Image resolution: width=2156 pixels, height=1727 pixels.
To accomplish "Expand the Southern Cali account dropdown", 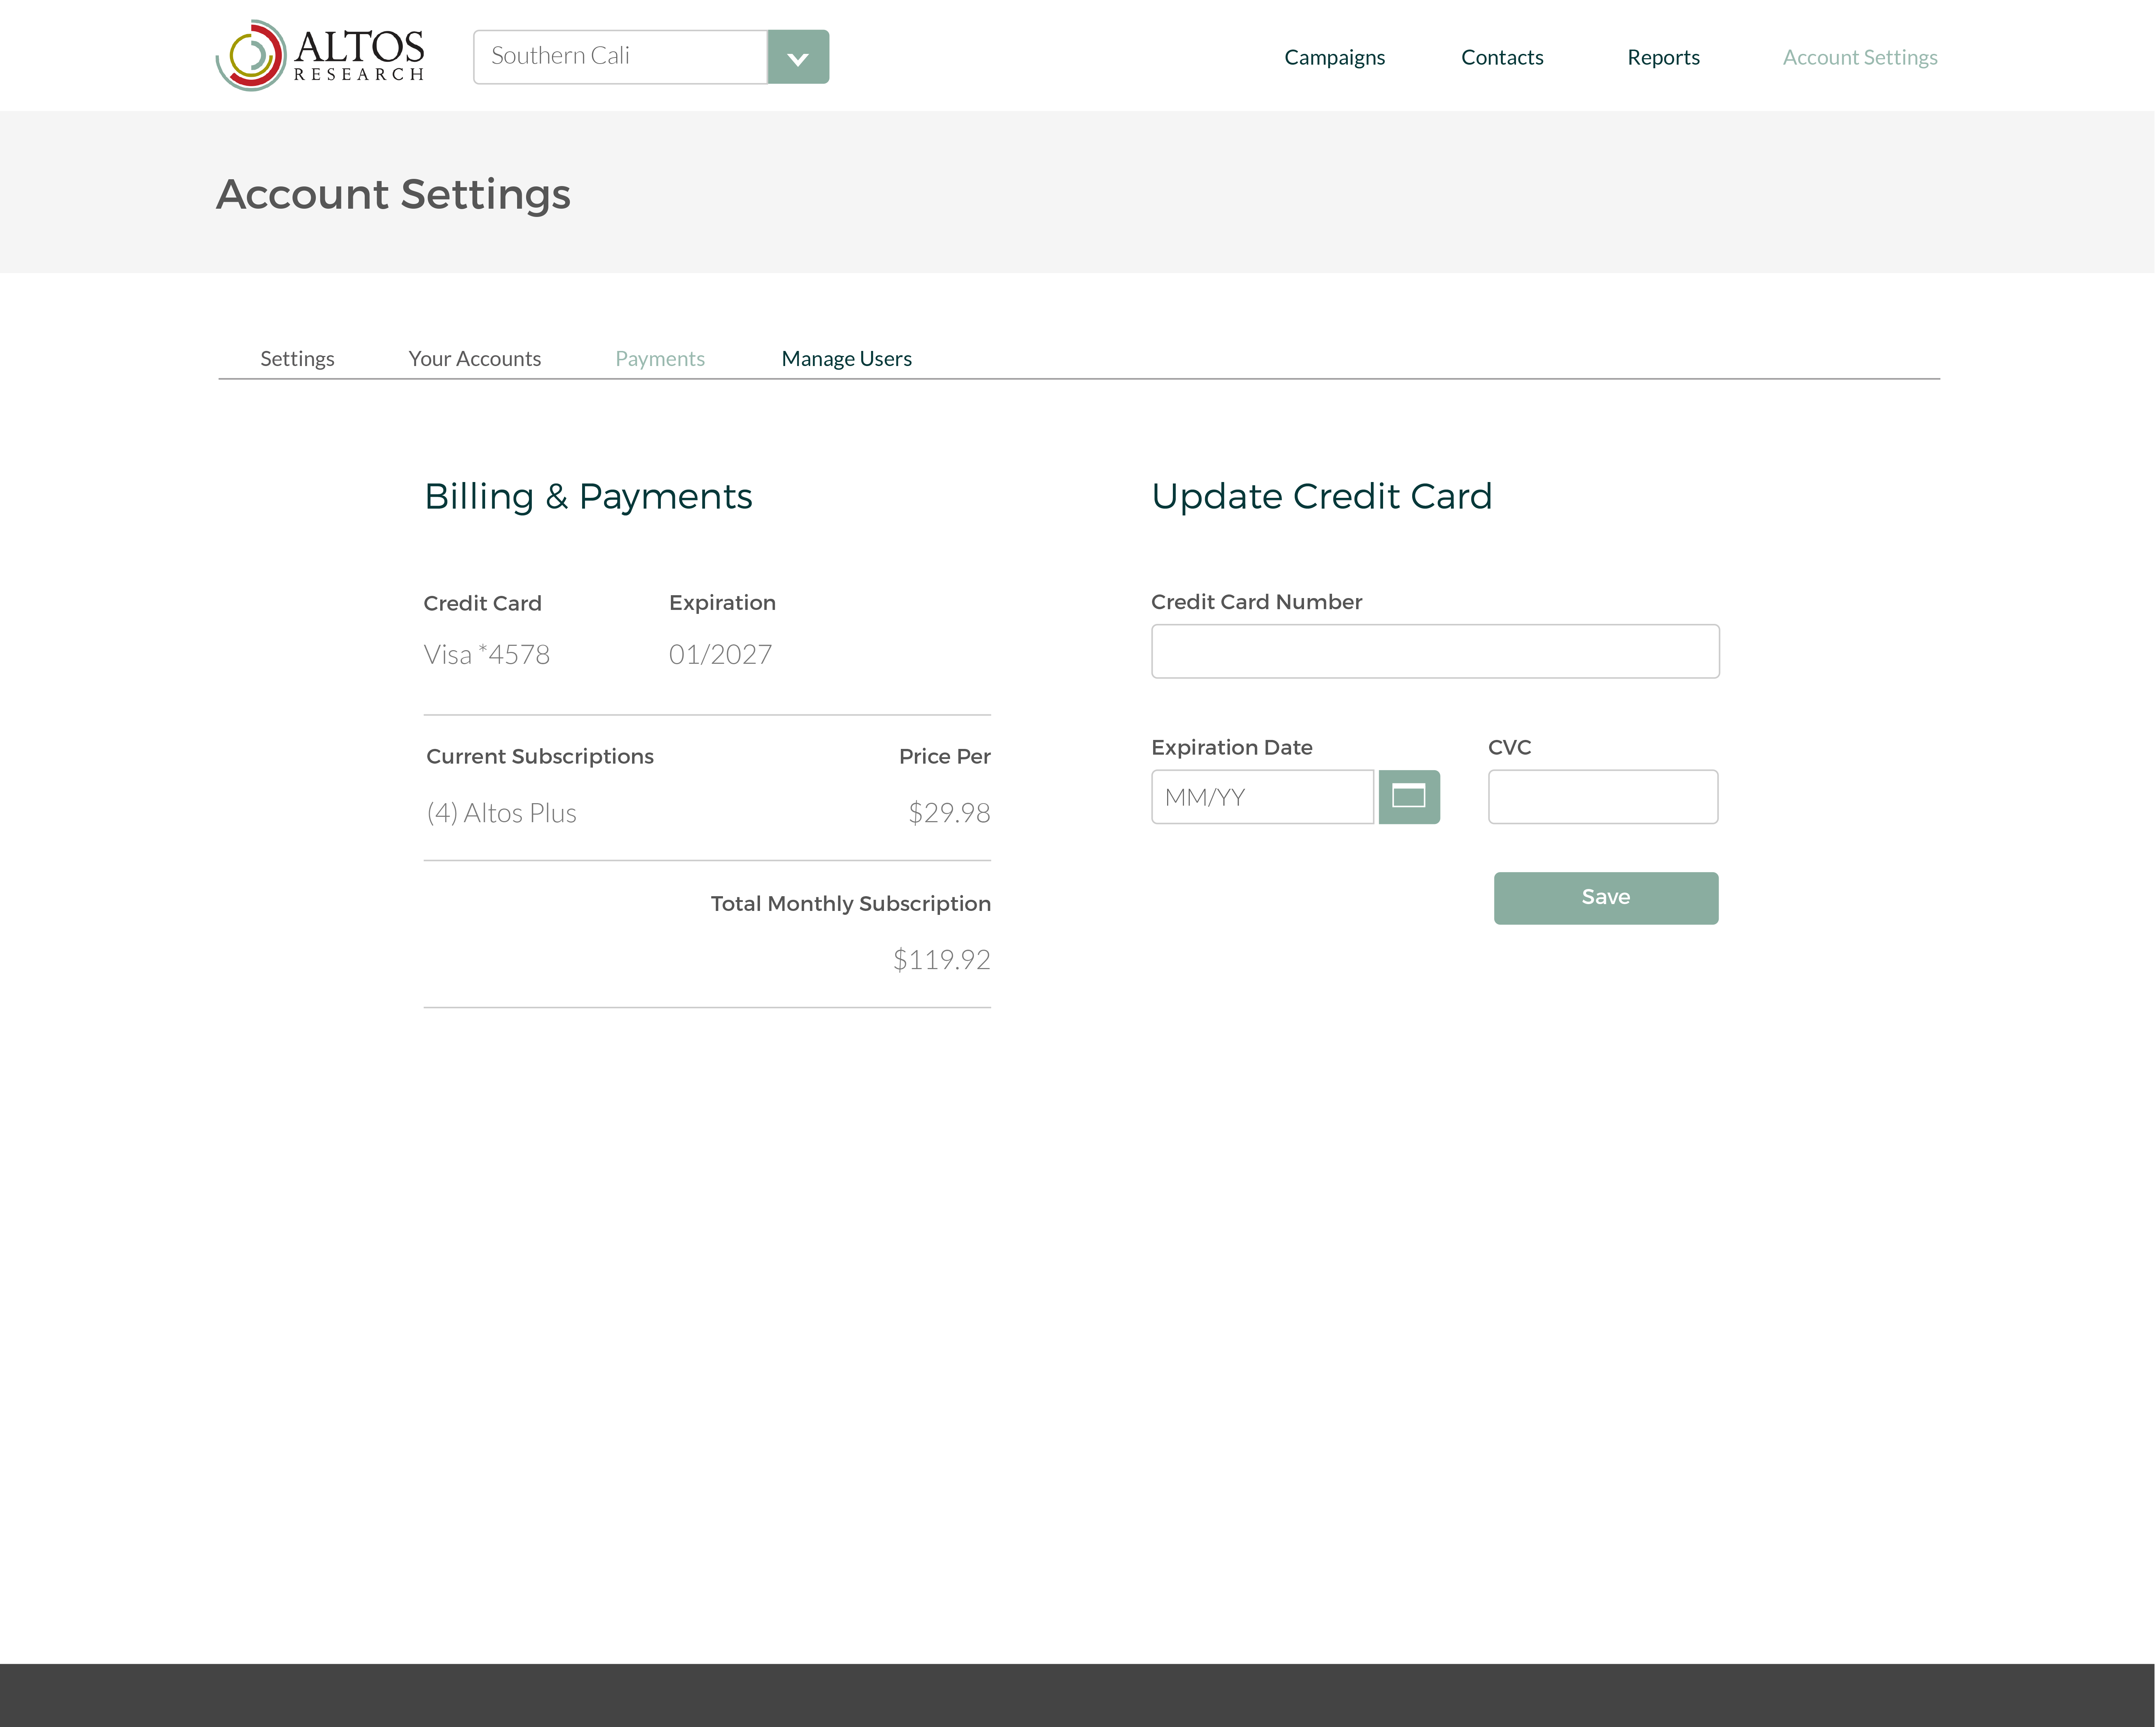I will tap(798, 57).
